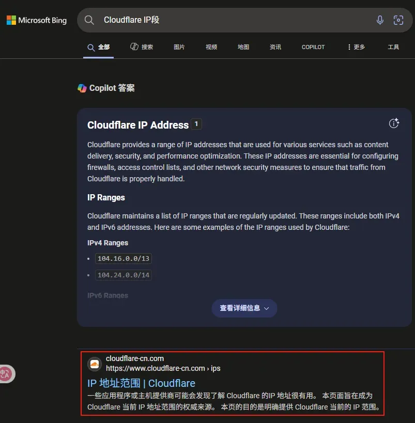
Task: Open the 更多 dropdown menu
Action: [356, 47]
